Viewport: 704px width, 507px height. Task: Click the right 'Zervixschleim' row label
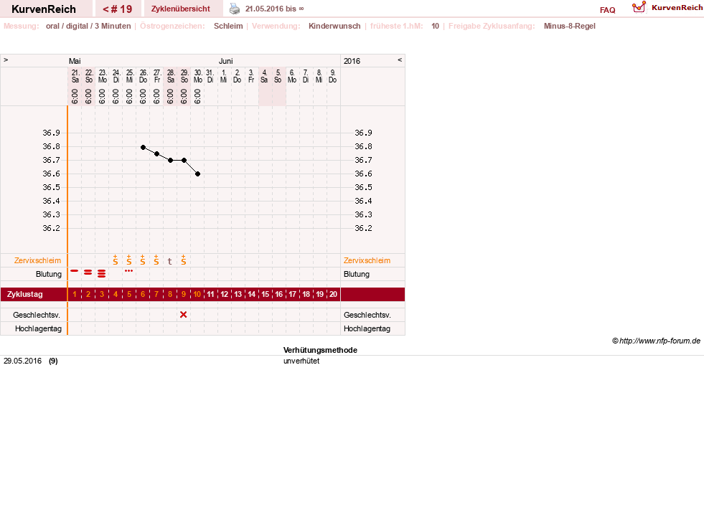coord(367,260)
